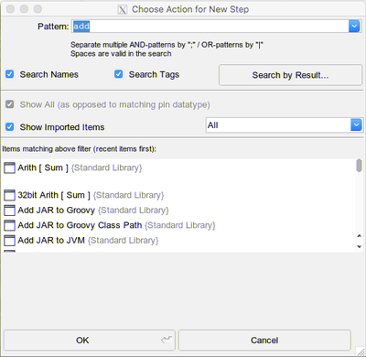Click the Cancel button
366x357 pixels.
click(264, 340)
